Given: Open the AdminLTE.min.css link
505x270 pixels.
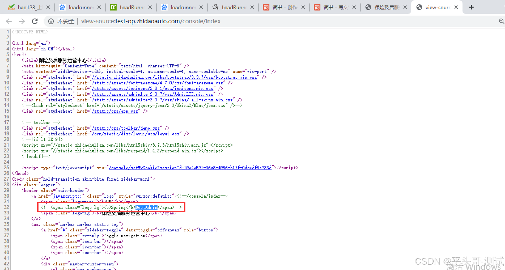Looking at the screenshot, I should [152, 94].
